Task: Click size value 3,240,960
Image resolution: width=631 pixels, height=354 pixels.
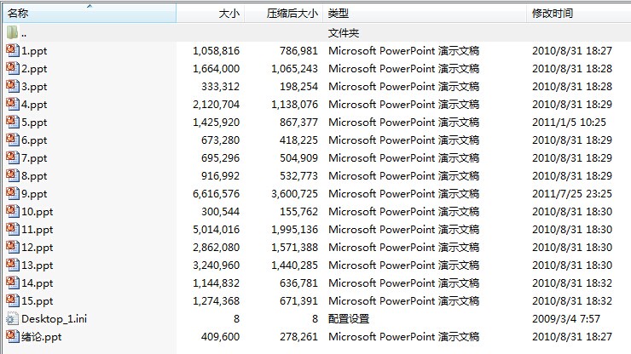Action: [x=216, y=265]
